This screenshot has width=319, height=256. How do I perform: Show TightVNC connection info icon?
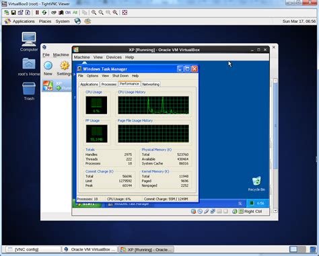click(28, 13)
